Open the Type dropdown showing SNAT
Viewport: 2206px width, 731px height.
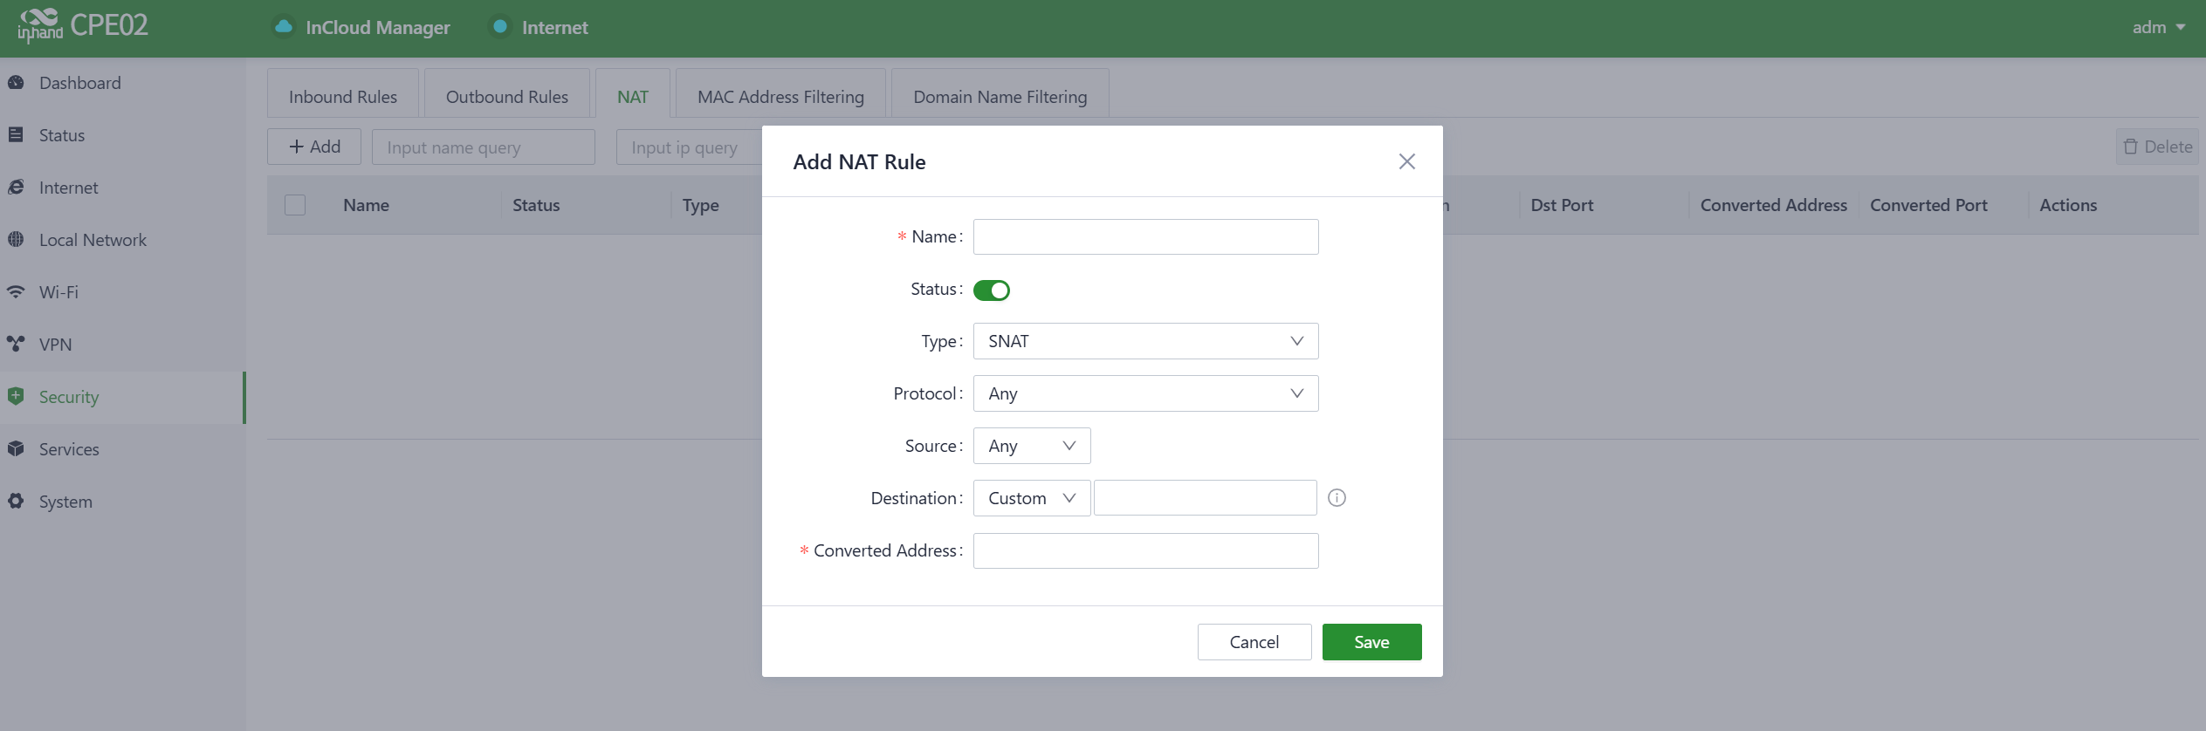[x=1144, y=341]
